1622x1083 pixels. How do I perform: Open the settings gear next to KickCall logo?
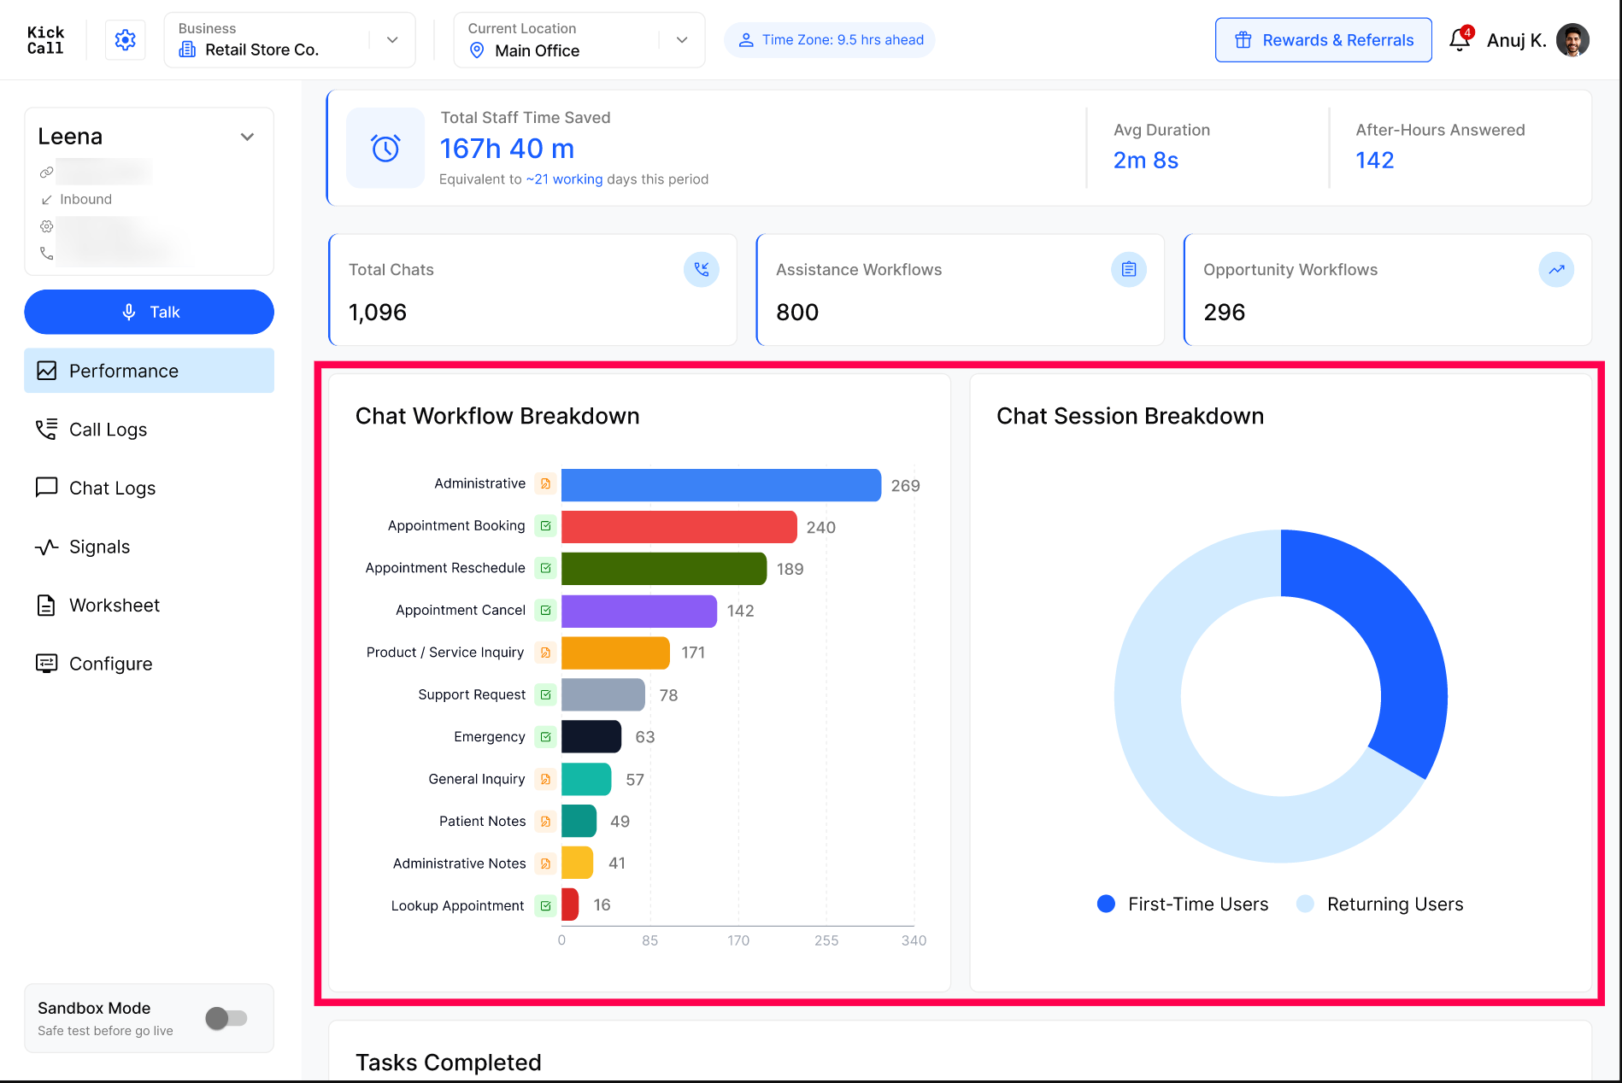(125, 40)
